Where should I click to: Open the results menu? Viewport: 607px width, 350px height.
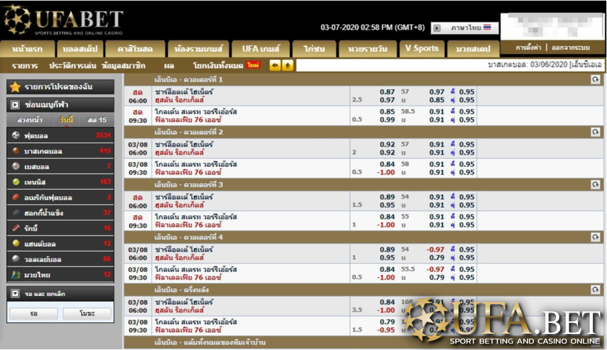(x=168, y=66)
